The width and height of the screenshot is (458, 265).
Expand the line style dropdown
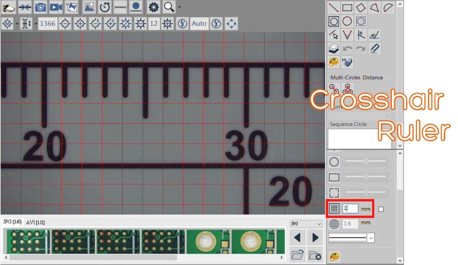coord(371,238)
